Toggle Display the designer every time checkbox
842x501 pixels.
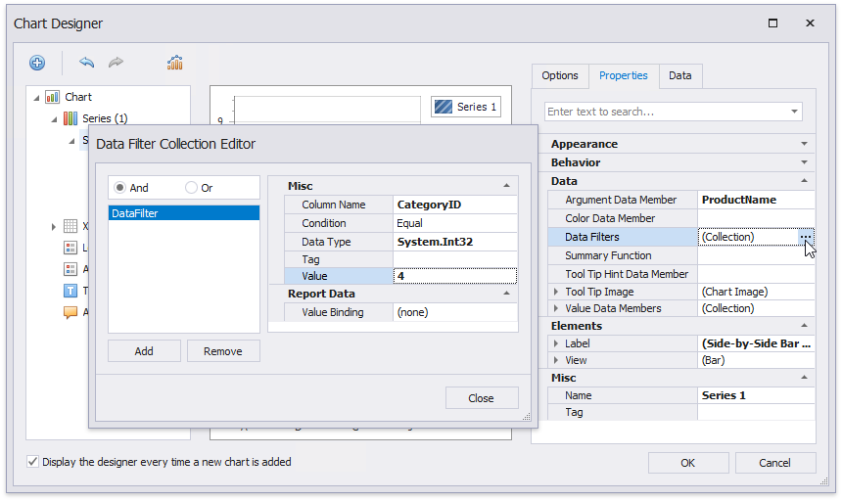(x=33, y=462)
